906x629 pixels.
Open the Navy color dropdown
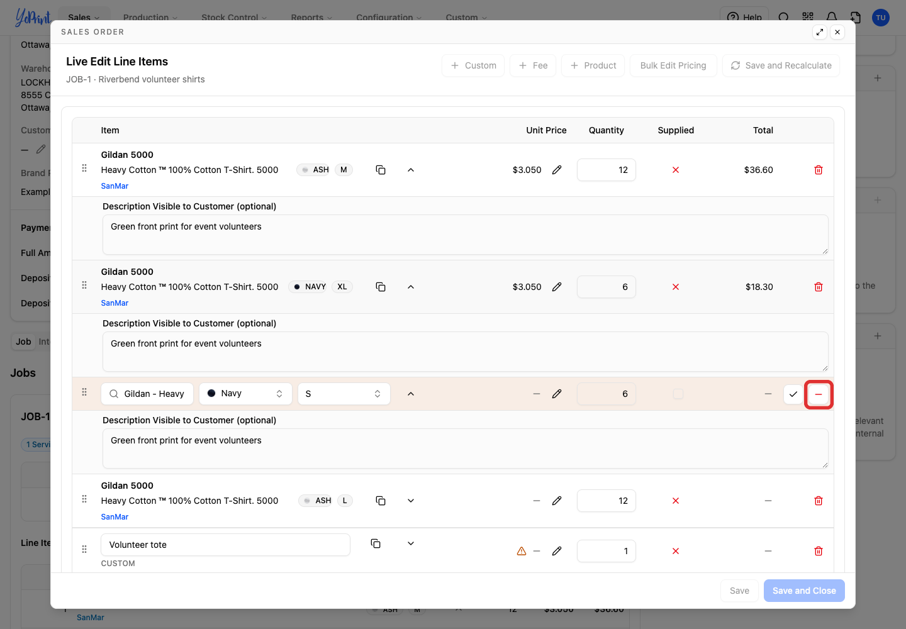tap(246, 394)
